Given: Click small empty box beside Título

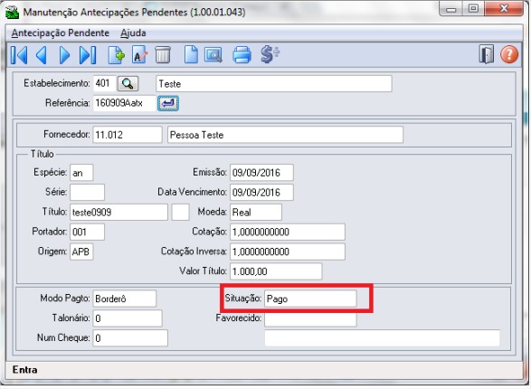Looking at the screenshot, I should tap(181, 213).
